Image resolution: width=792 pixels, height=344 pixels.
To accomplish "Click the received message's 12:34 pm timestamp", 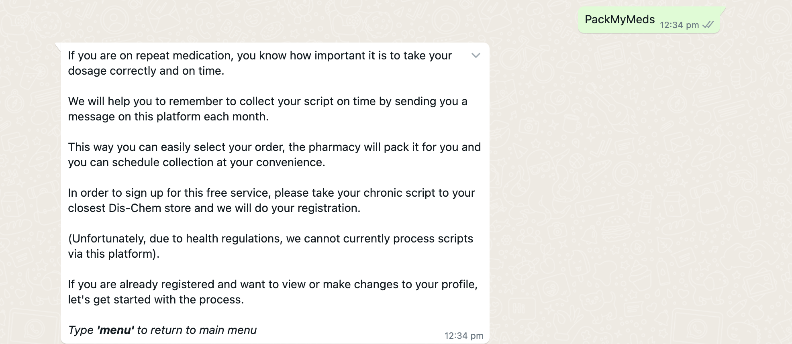I will tap(463, 336).
